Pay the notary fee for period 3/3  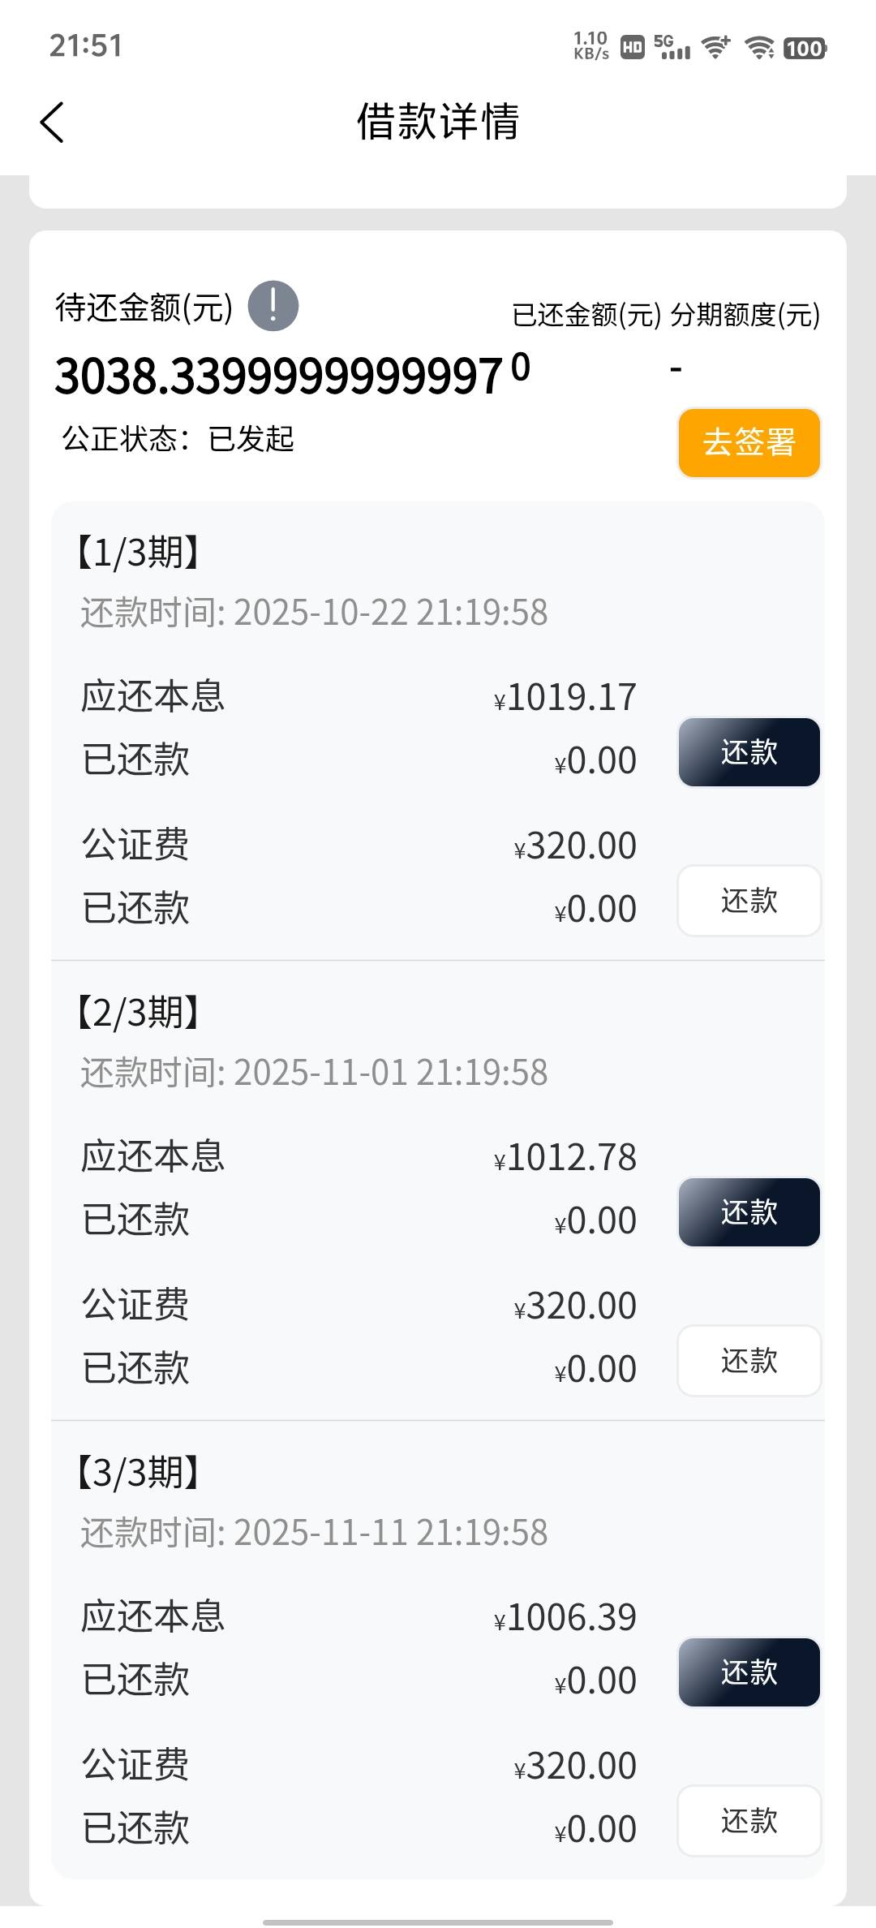click(749, 1821)
